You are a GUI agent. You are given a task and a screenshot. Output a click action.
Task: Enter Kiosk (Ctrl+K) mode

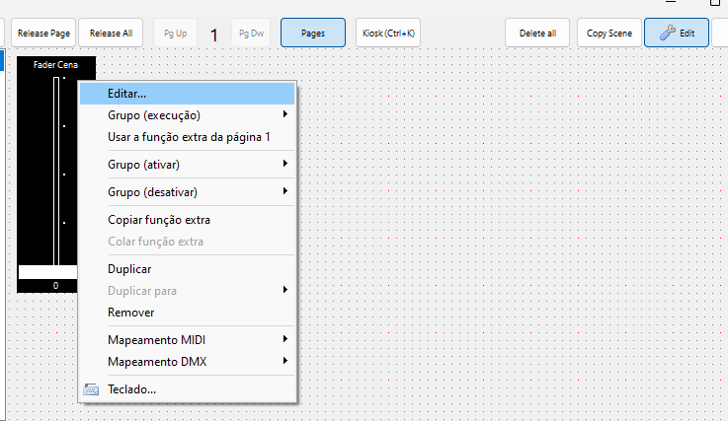pos(387,33)
